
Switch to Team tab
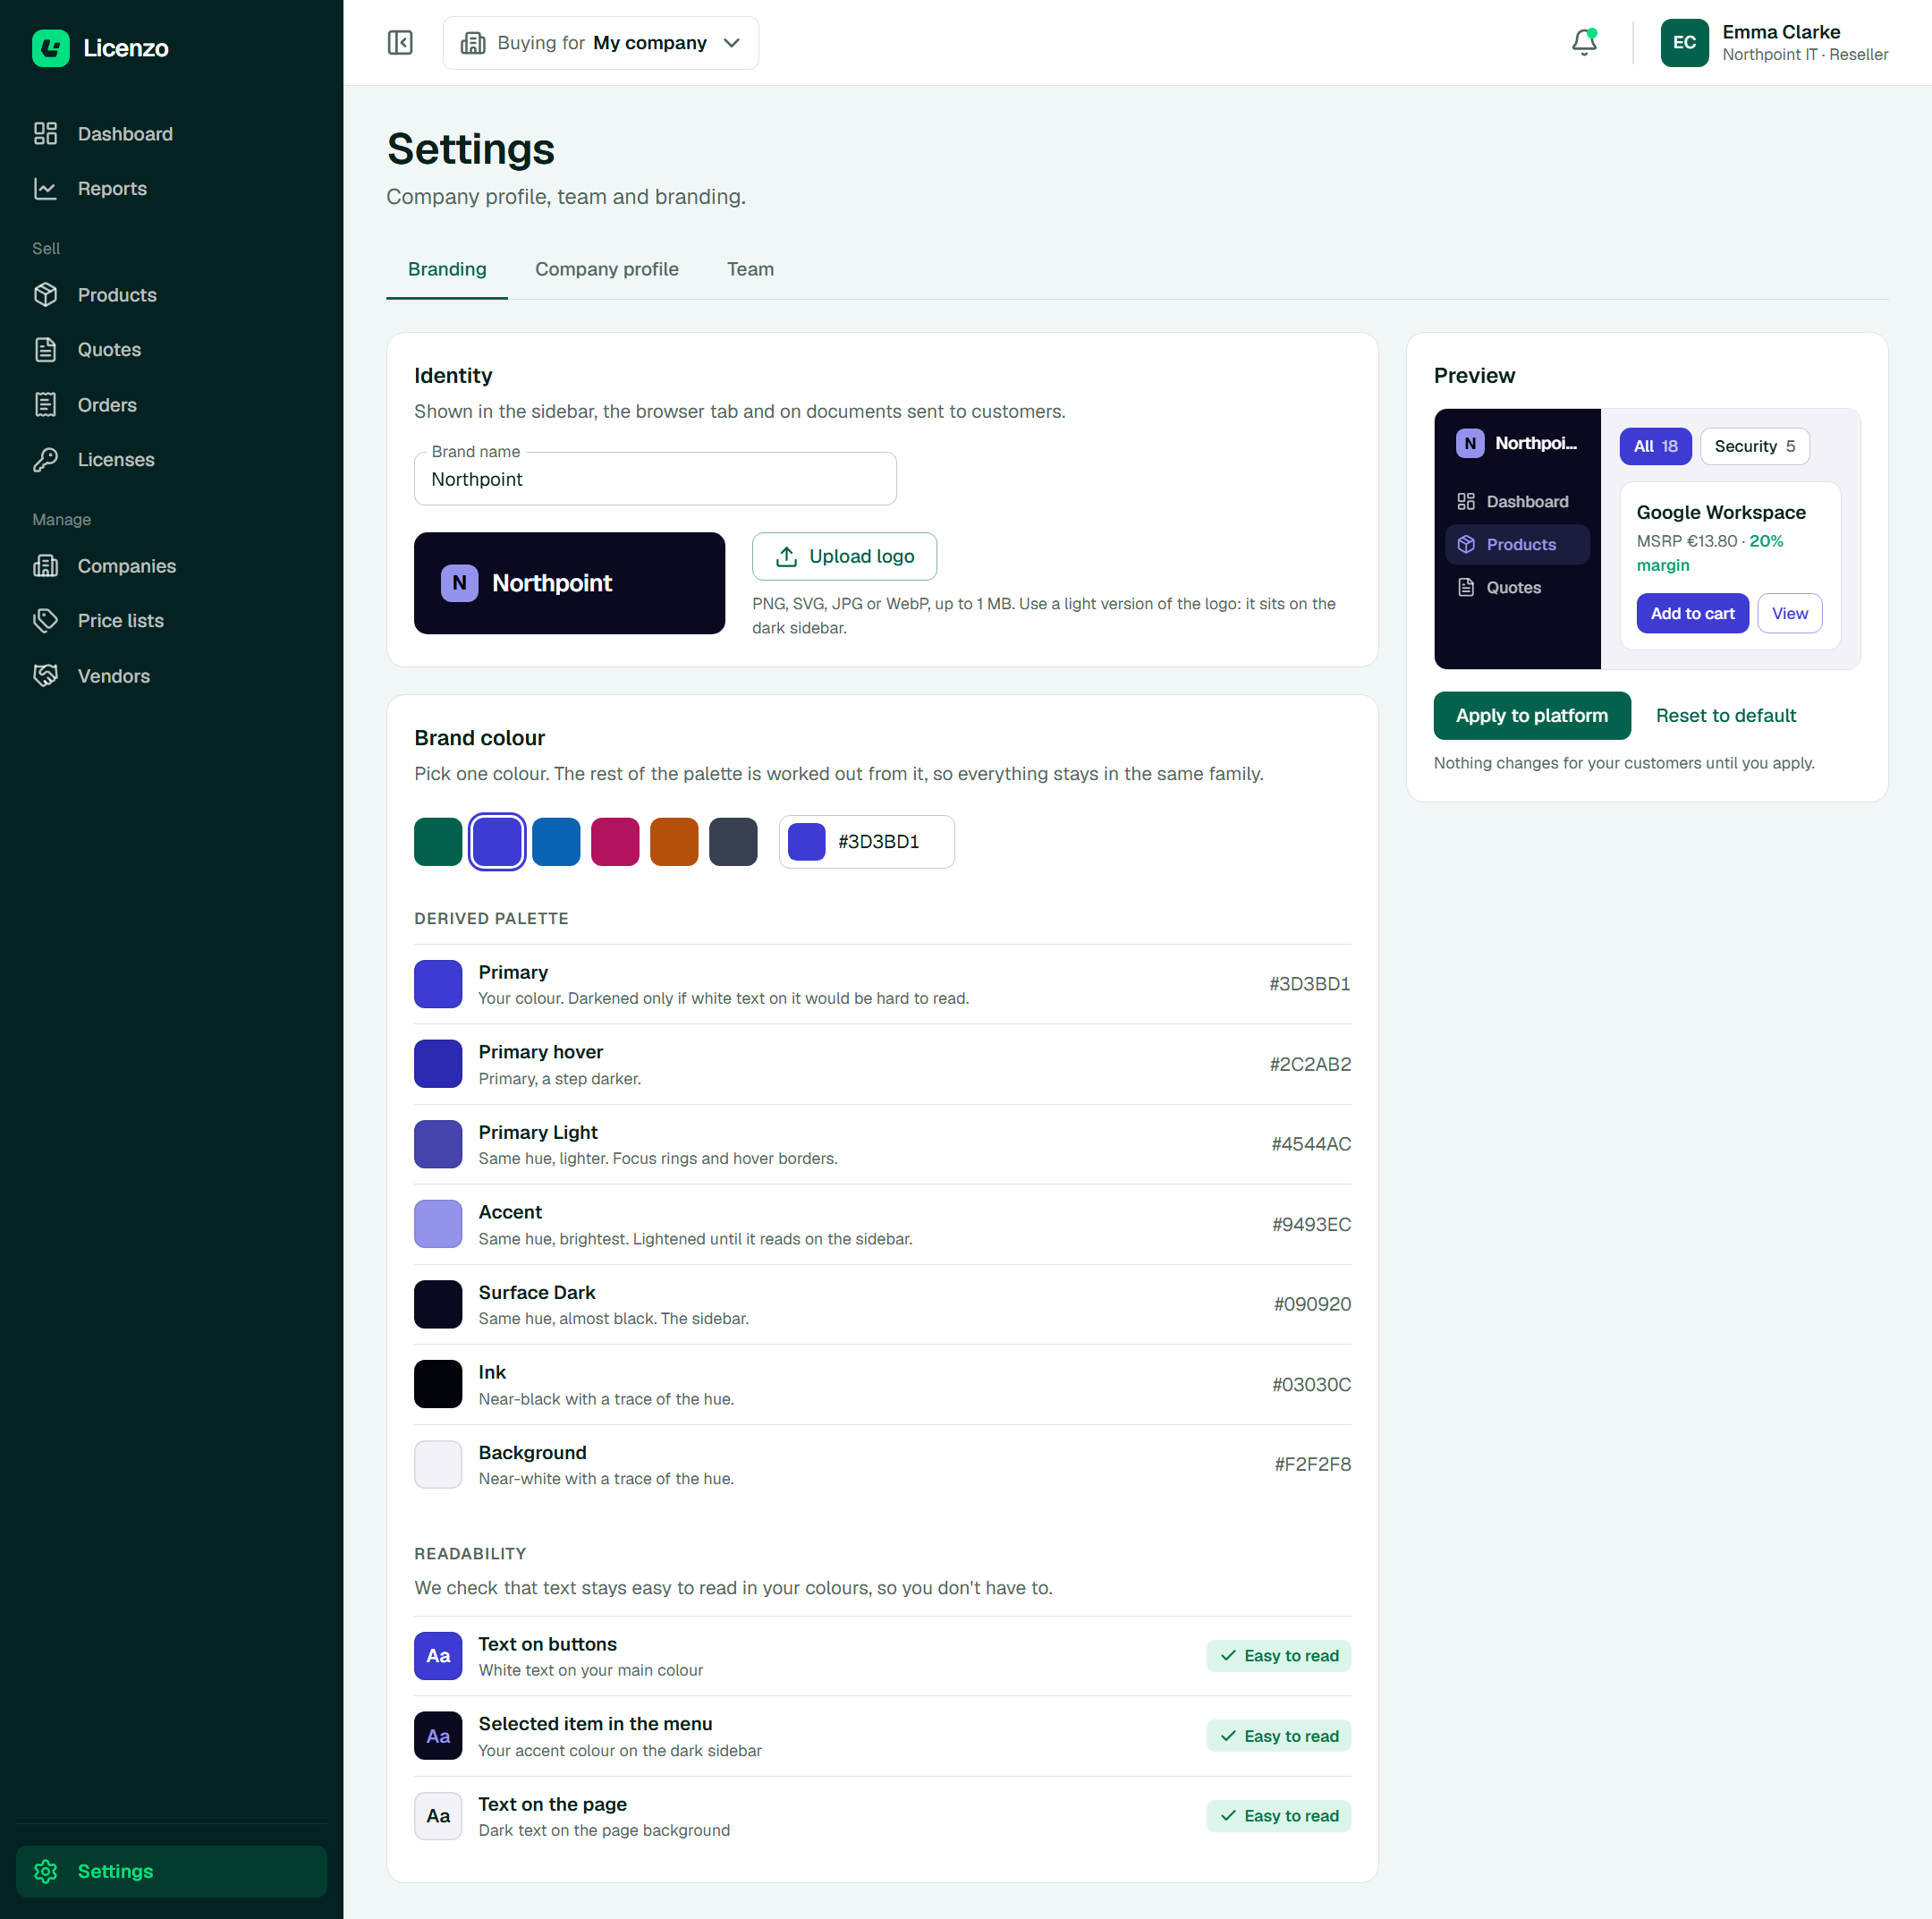(x=750, y=269)
